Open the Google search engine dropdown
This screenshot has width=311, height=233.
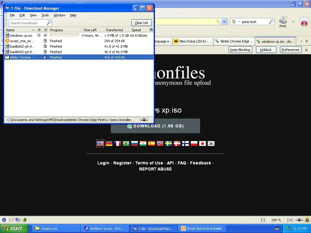tap(239, 22)
